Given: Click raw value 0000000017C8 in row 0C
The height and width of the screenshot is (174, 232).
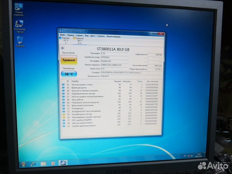Looking at the screenshot, I should point(151,104).
